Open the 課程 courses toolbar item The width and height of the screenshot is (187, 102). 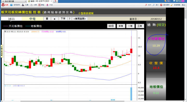(41, 5)
